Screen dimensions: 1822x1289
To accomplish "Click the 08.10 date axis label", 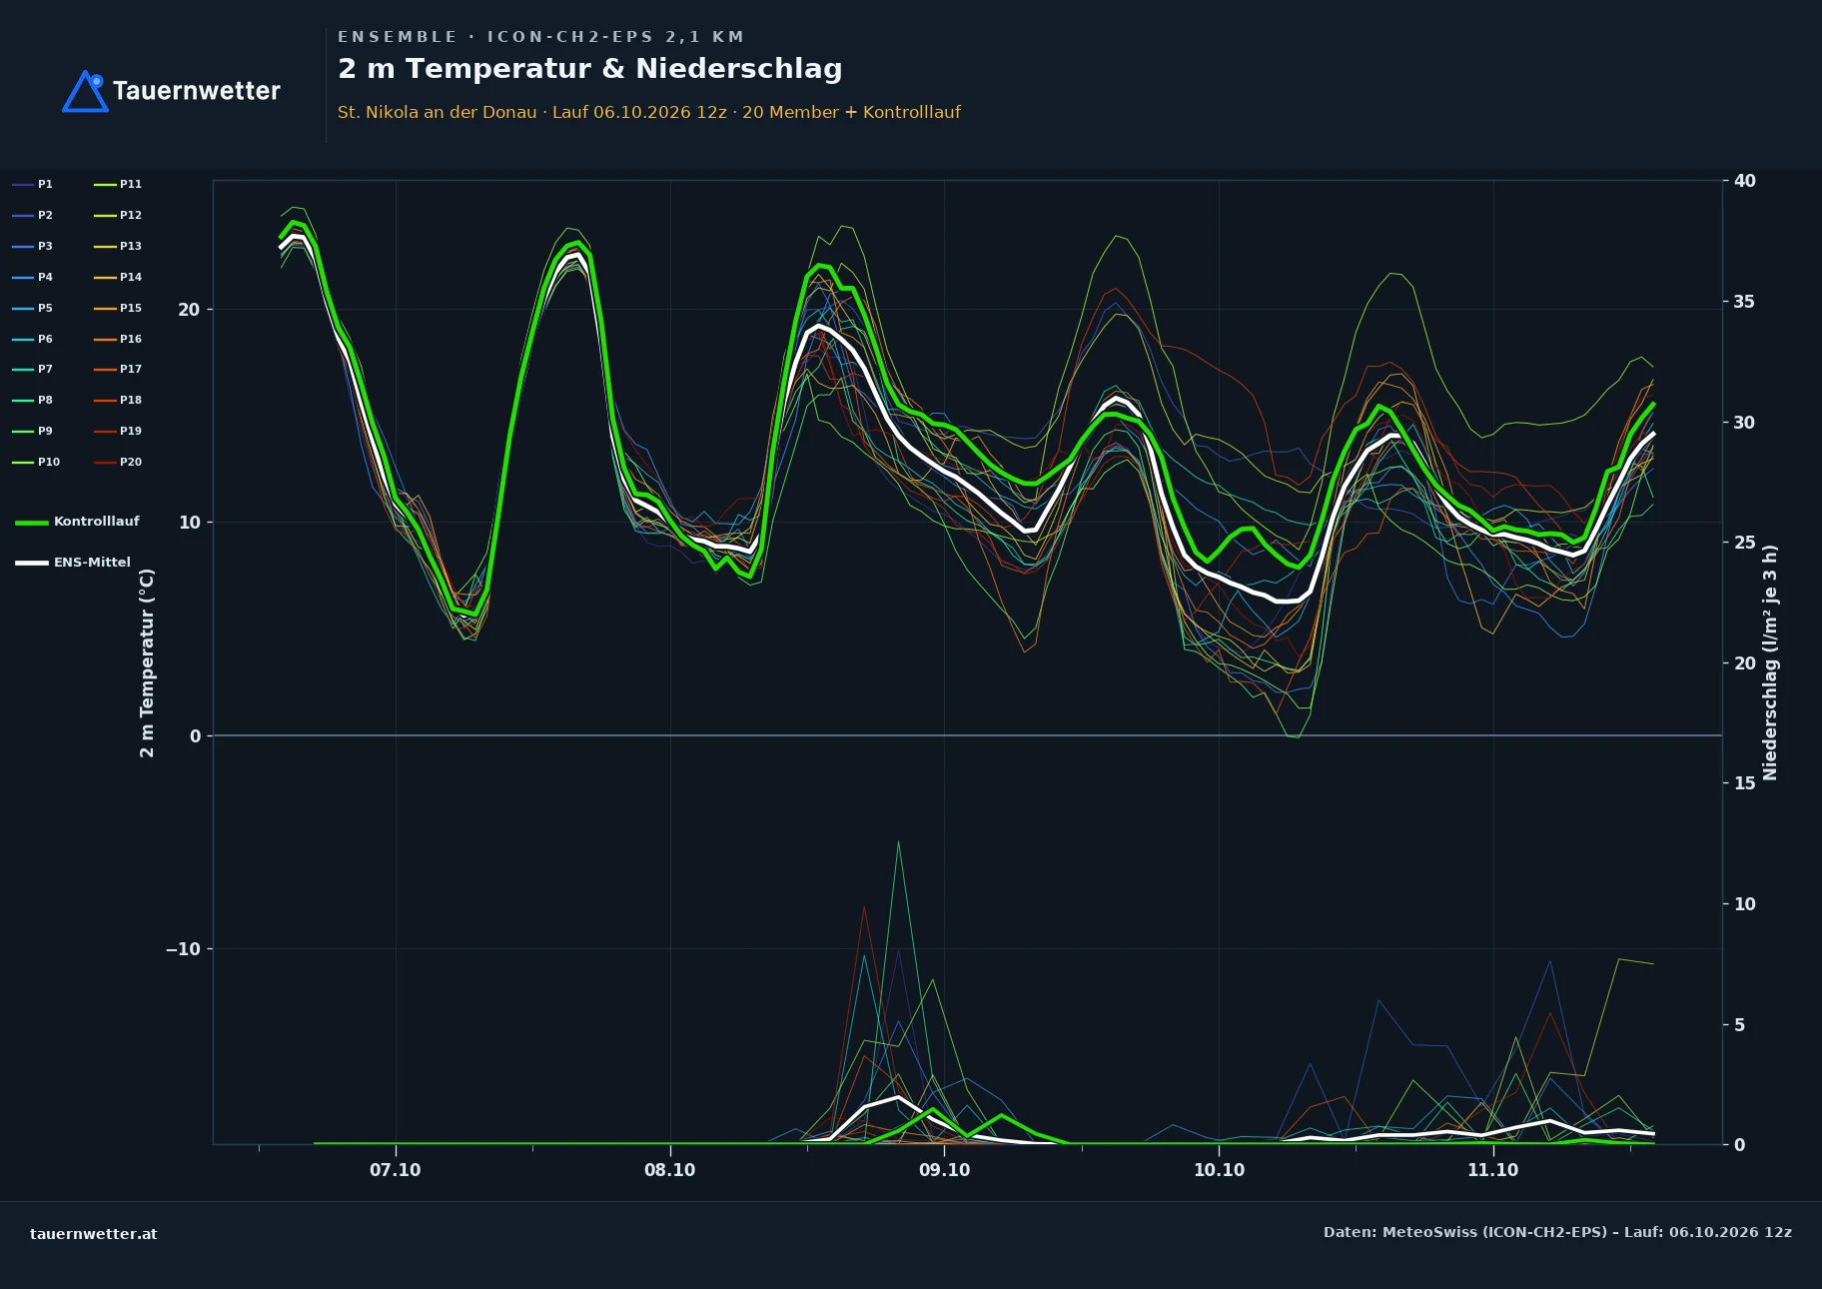I will (x=669, y=1170).
